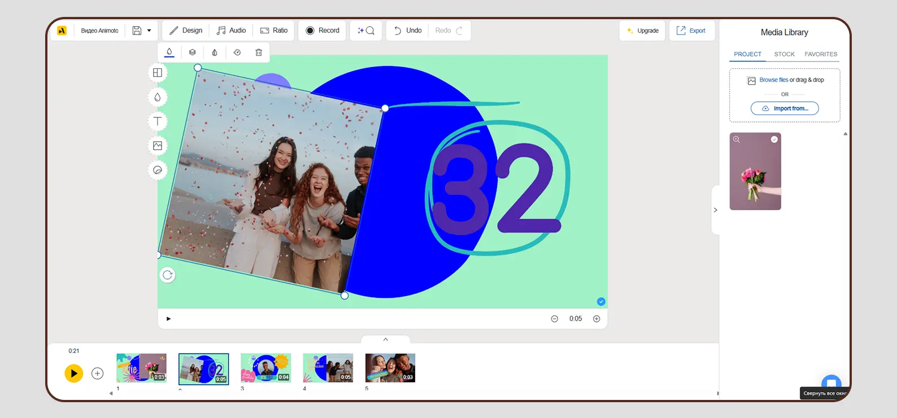Viewport: 897px width, 418px height.
Task: Open the sticker shape tool in side toolbar
Action: coord(158,170)
